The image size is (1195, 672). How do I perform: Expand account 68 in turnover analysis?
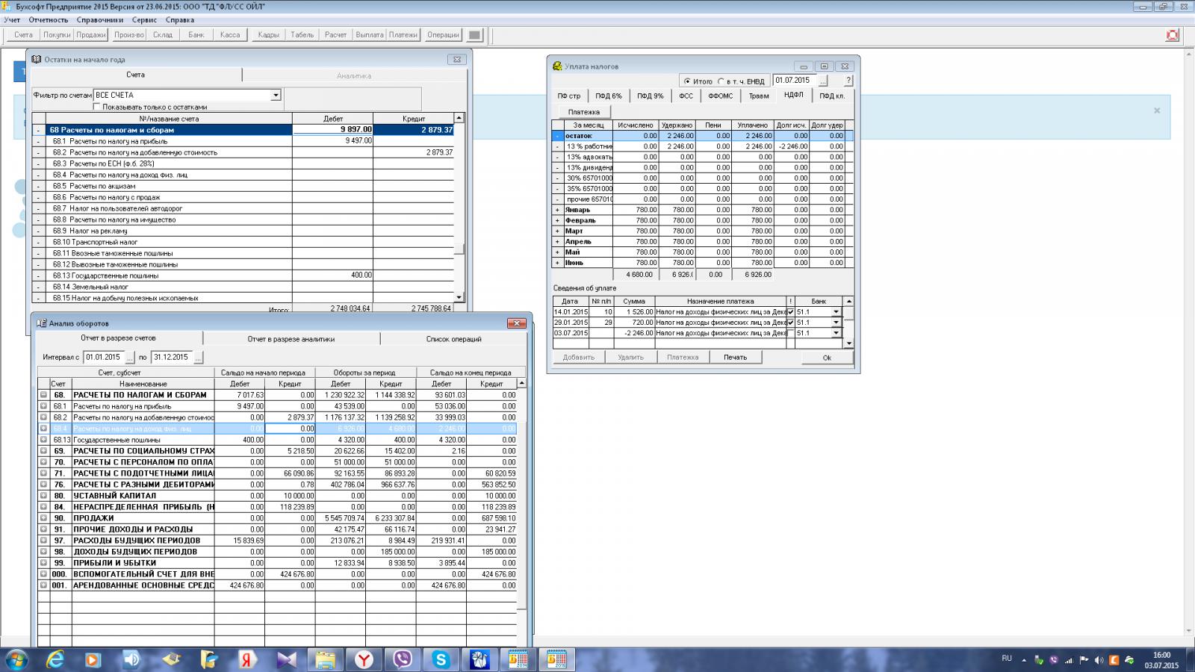tap(43, 395)
